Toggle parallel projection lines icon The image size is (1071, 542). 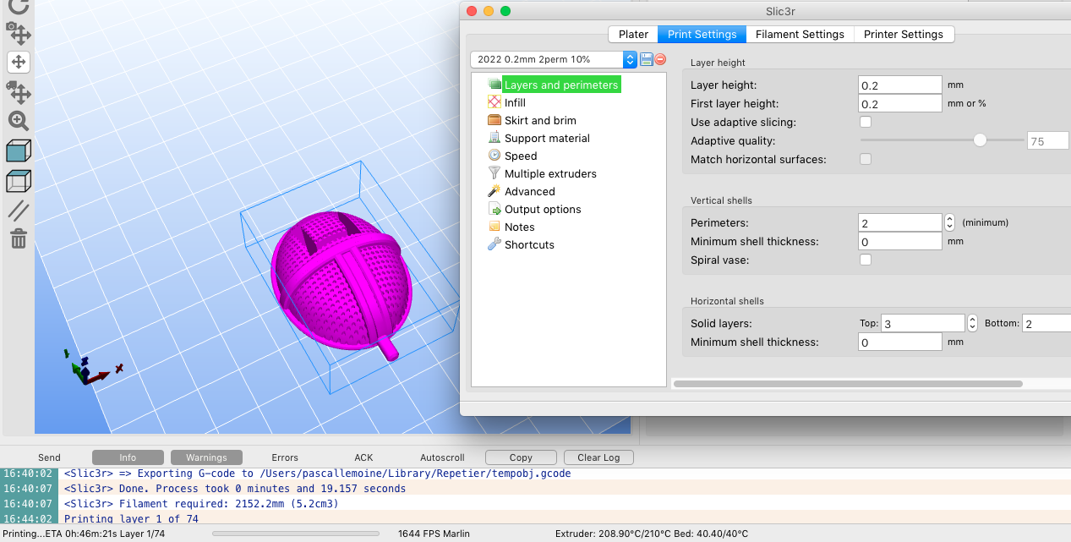tap(19, 211)
